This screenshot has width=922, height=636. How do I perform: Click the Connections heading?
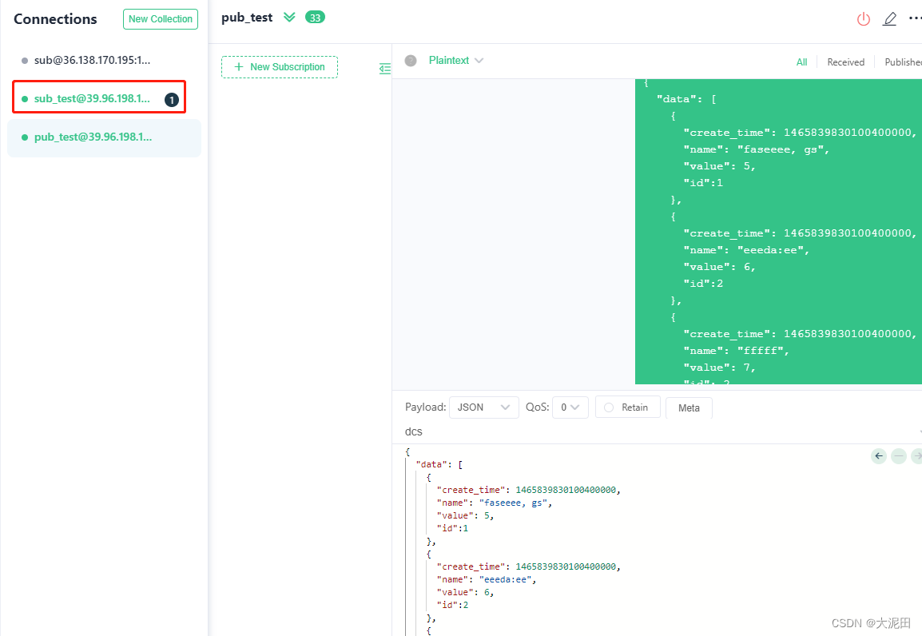(x=55, y=19)
